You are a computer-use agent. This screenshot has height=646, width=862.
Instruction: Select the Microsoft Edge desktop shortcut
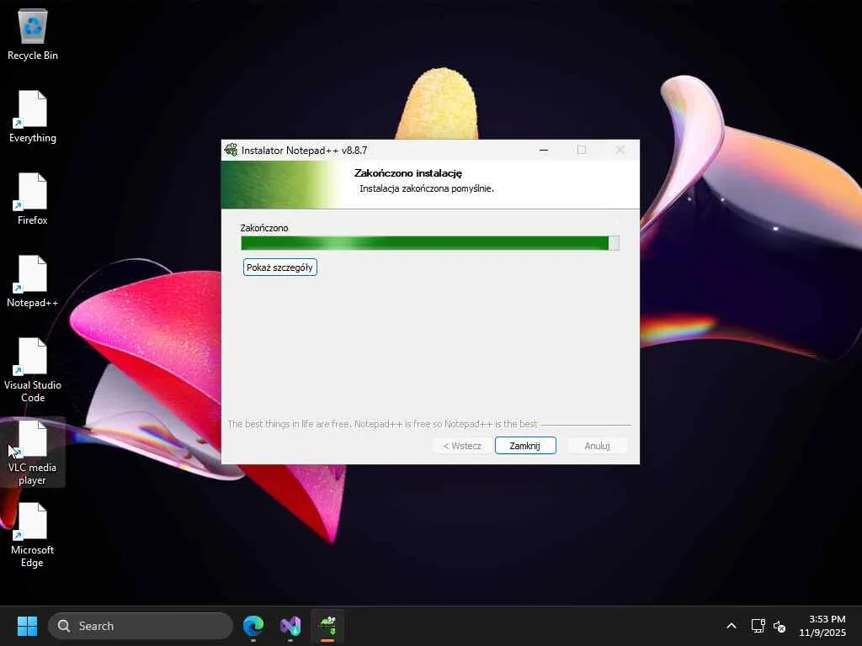click(x=33, y=535)
